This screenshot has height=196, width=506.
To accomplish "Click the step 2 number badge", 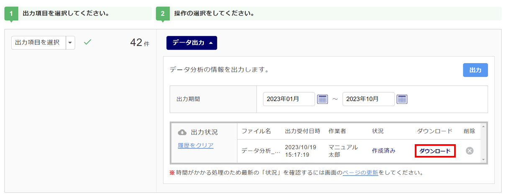I will (163, 13).
